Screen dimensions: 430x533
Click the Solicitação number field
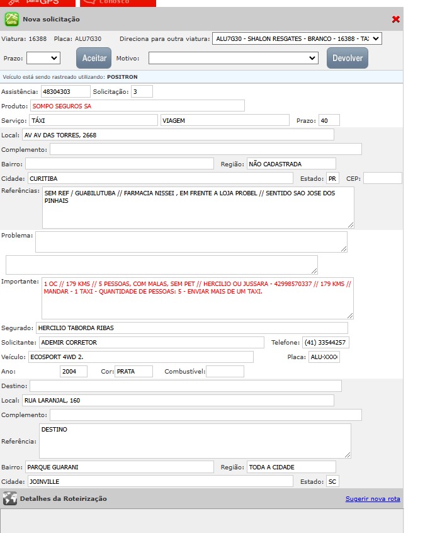coord(142,91)
